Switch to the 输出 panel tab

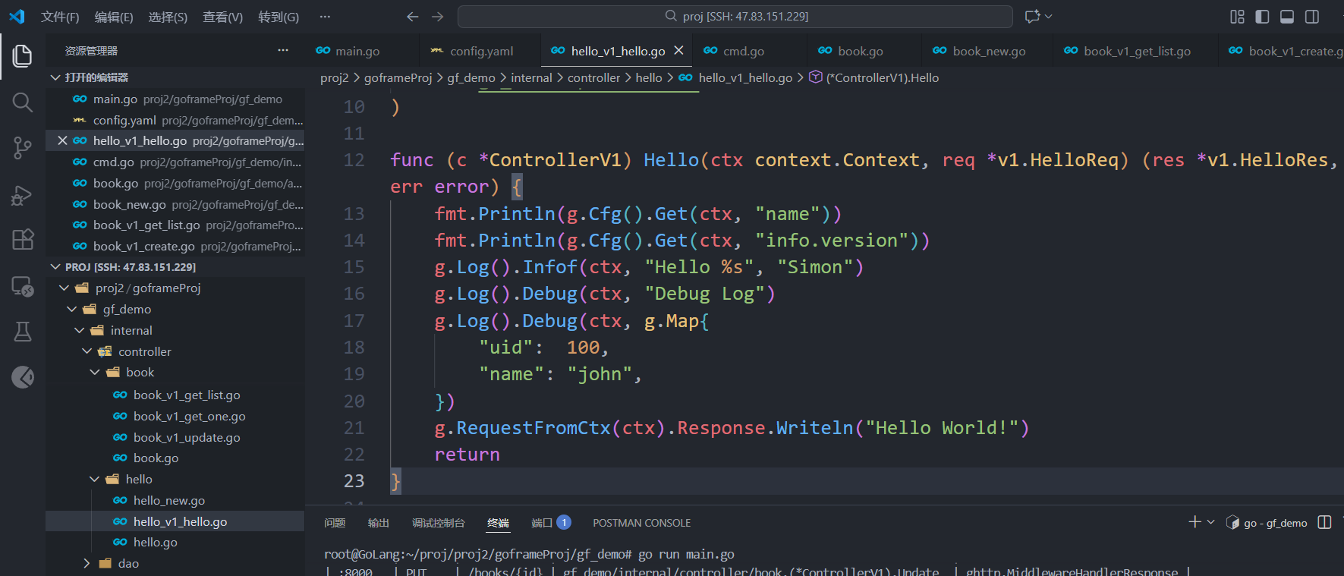click(379, 523)
